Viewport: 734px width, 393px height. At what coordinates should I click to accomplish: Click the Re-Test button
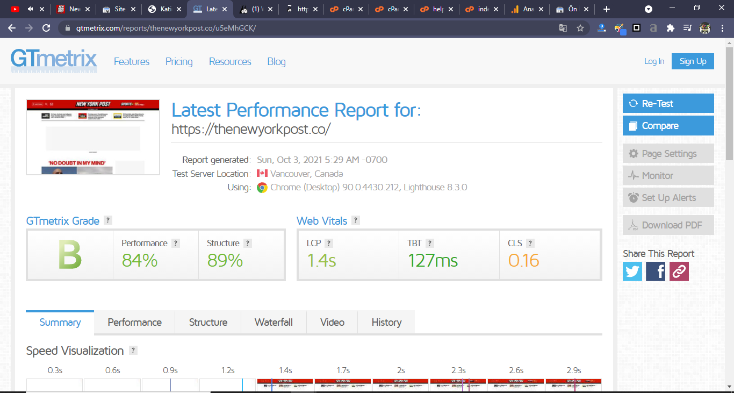click(x=668, y=104)
